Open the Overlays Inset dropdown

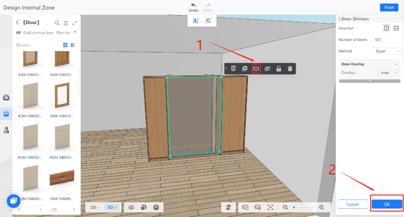click(x=388, y=73)
